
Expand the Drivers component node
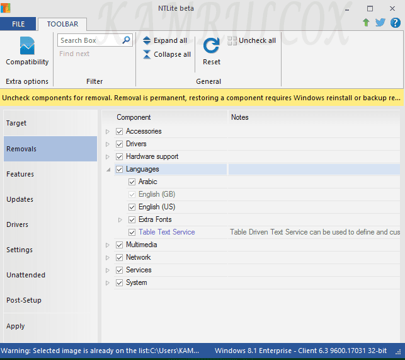pos(108,144)
